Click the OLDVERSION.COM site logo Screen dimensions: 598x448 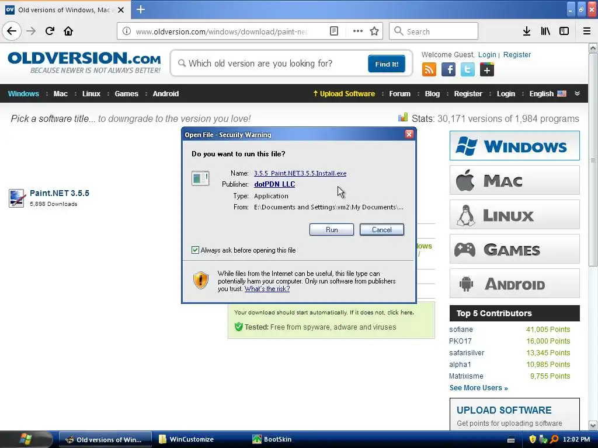84,63
